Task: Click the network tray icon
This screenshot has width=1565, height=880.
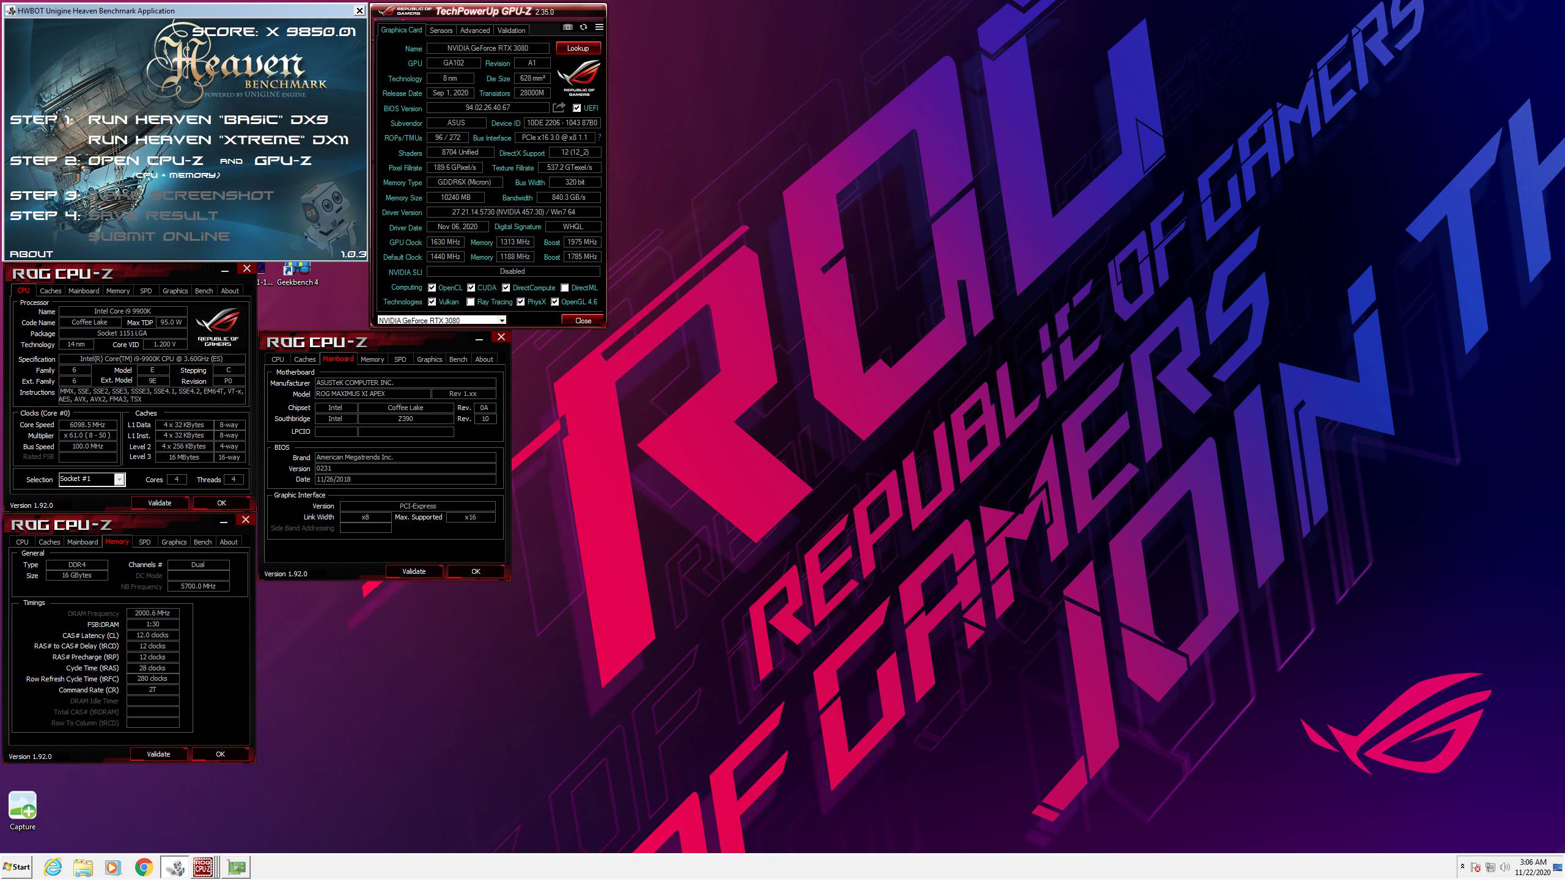Action: (x=1490, y=867)
